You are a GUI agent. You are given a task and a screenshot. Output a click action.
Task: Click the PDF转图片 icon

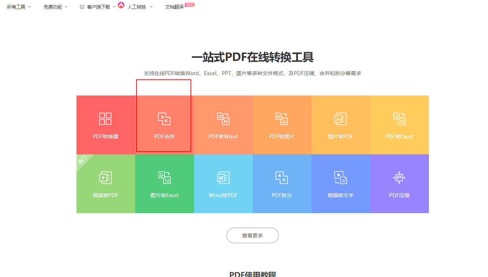click(x=282, y=119)
